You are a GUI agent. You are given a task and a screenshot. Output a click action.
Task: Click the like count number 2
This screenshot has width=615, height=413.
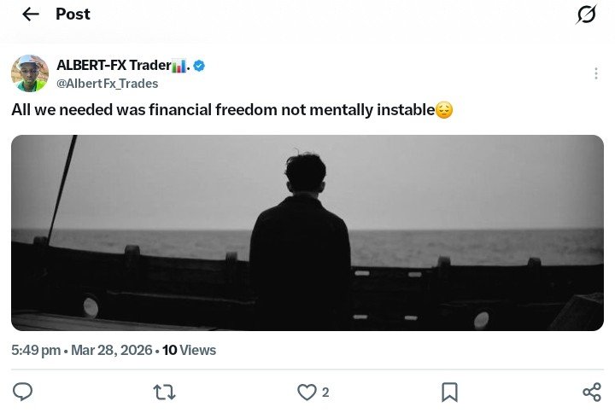[x=325, y=393]
